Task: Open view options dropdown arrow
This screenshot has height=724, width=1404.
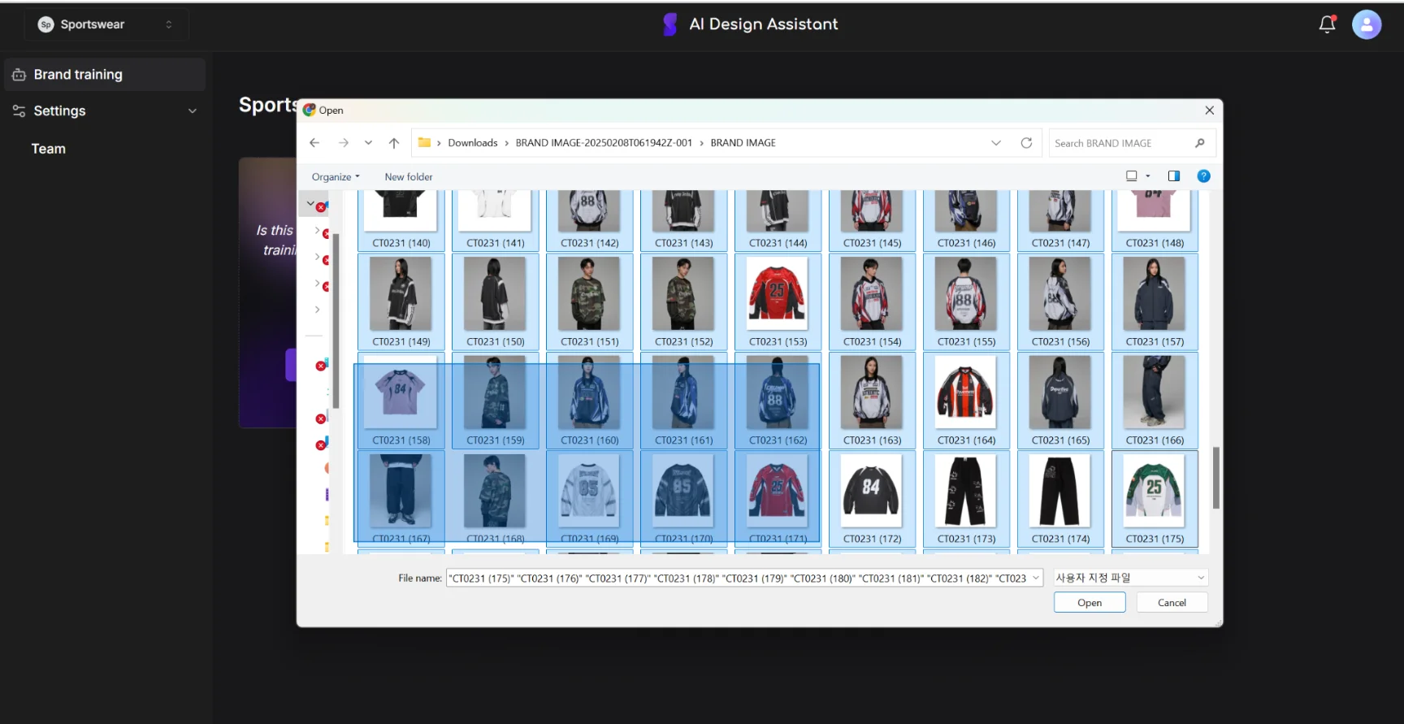Action: point(1148,176)
